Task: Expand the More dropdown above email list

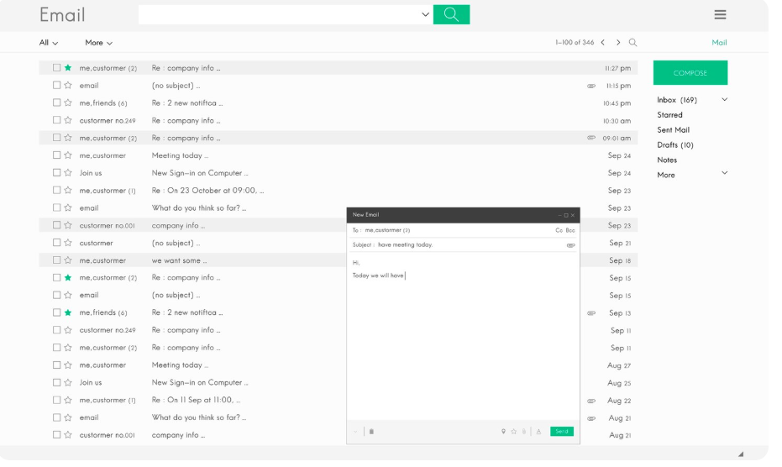Action: (x=98, y=43)
